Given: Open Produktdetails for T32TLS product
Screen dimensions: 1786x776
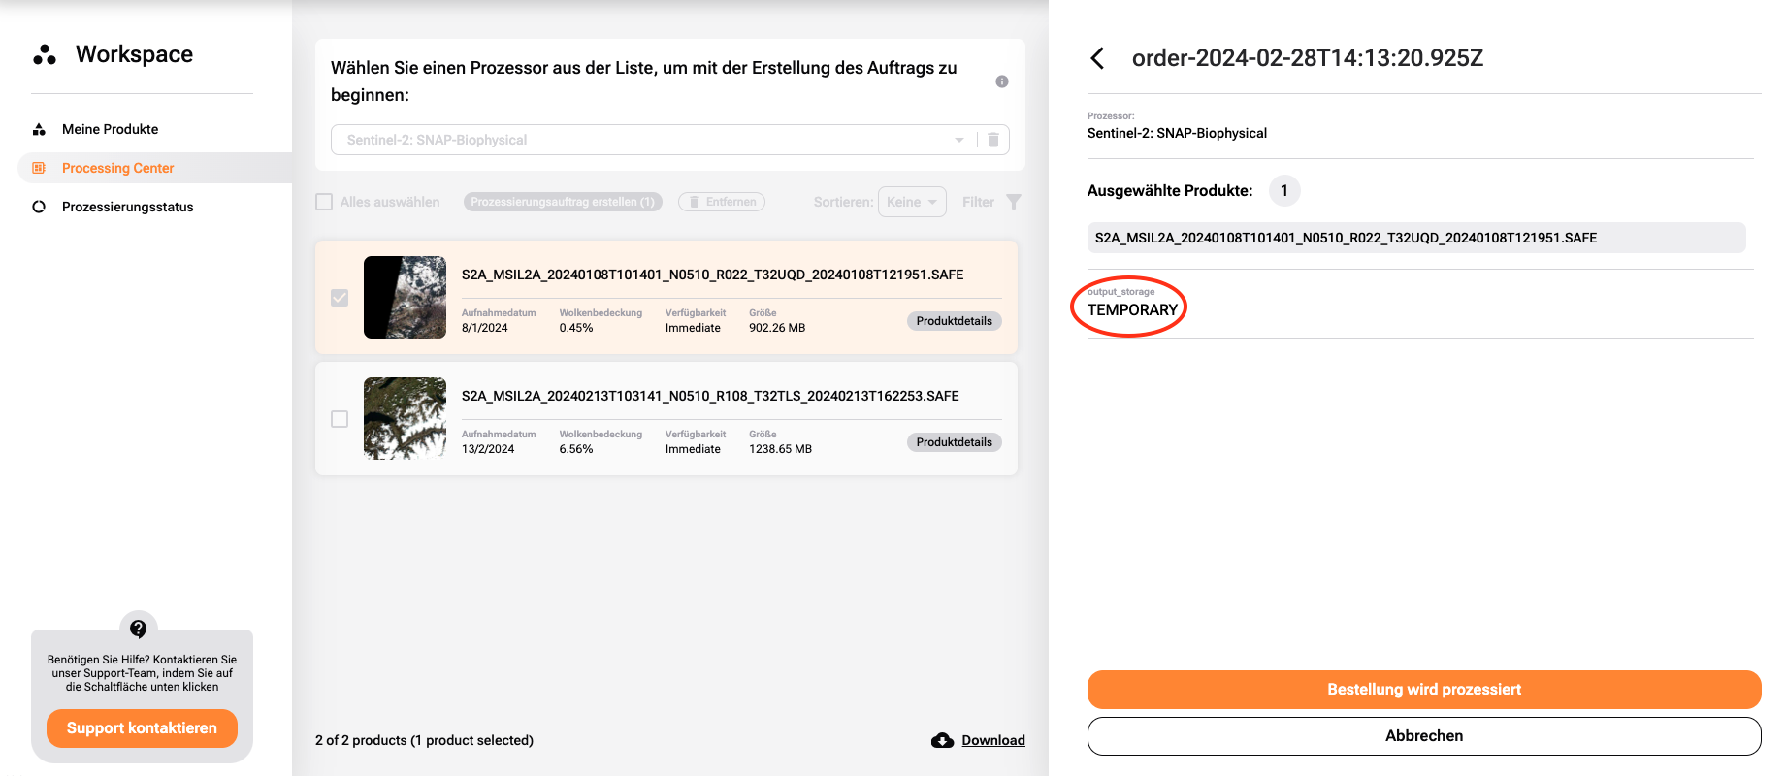Looking at the screenshot, I should pos(955,442).
